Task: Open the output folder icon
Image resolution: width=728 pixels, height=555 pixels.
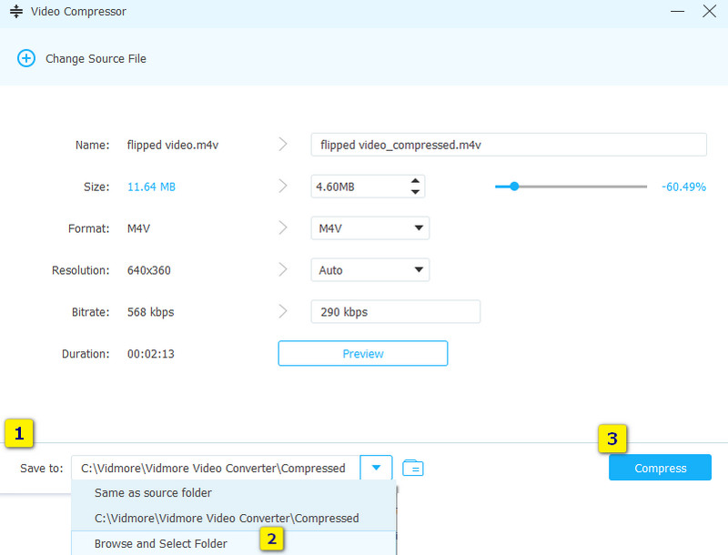Action: coord(413,469)
